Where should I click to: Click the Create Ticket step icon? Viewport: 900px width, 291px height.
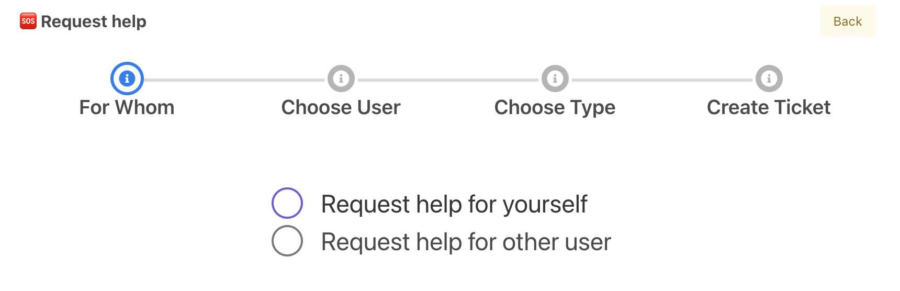point(769,79)
